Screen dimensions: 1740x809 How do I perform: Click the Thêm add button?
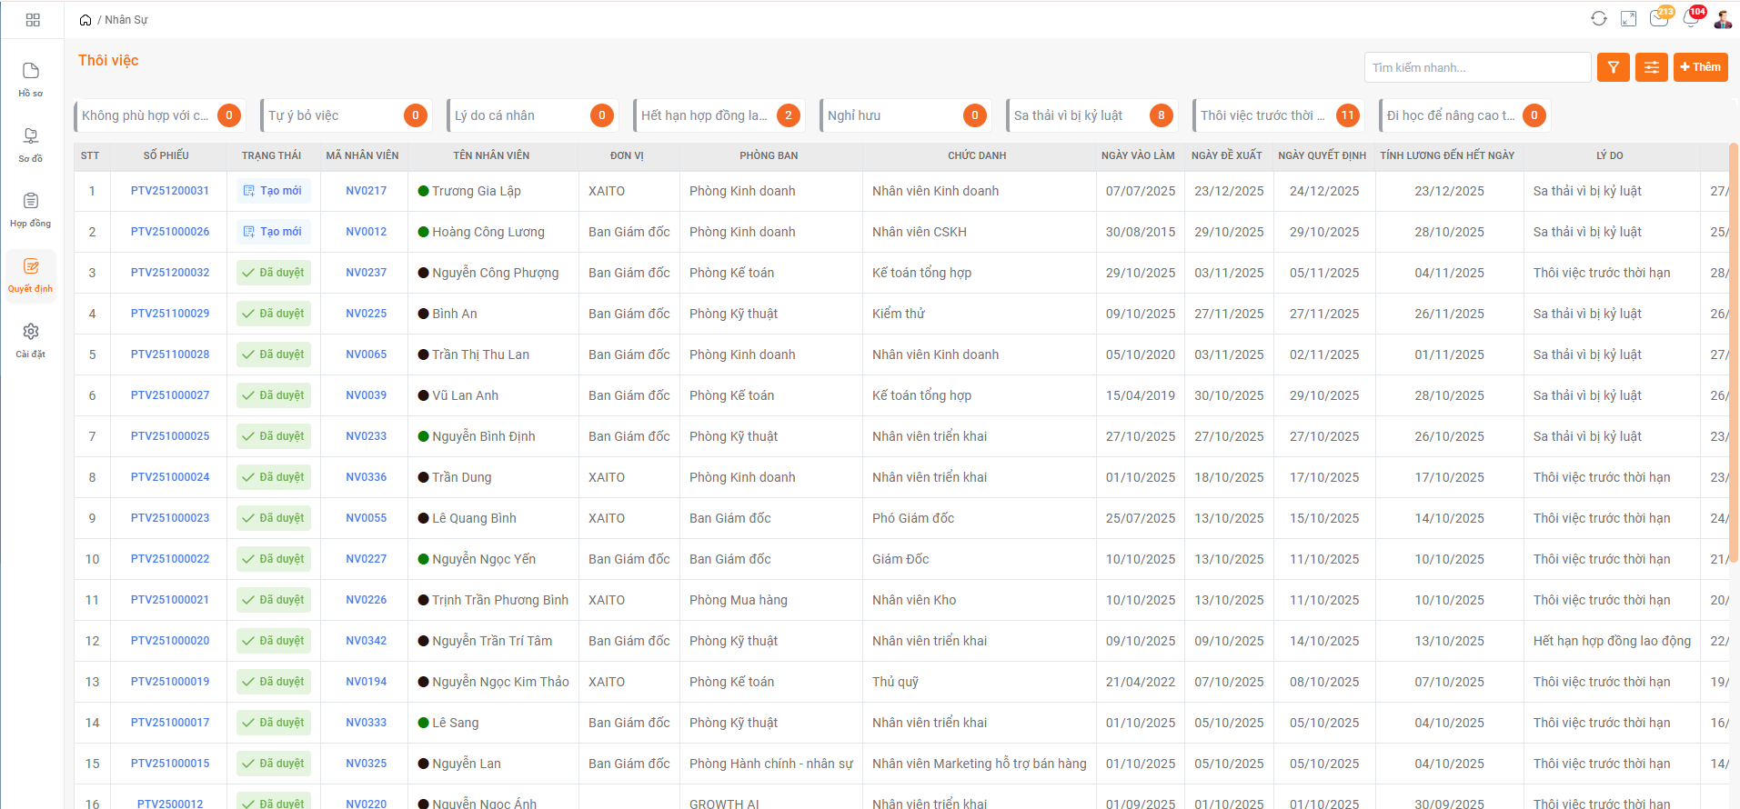pyautogui.click(x=1700, y=67)
